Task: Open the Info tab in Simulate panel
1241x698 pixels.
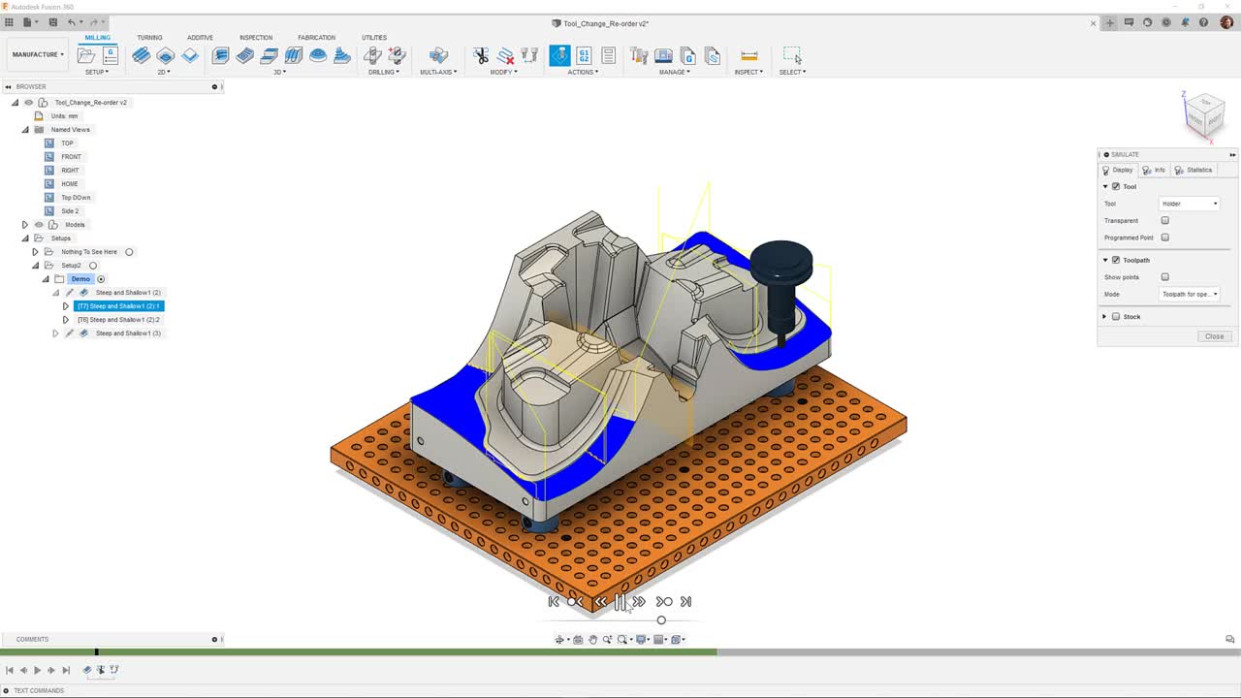Action: click(1154, 170)
